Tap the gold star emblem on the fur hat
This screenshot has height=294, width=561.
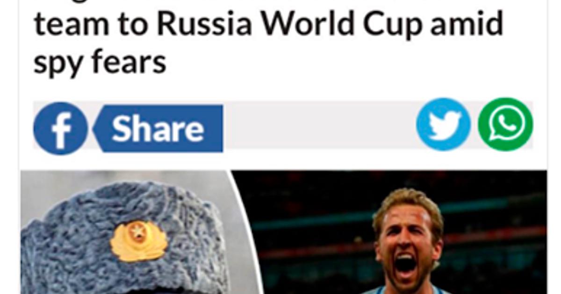[138, 240]
